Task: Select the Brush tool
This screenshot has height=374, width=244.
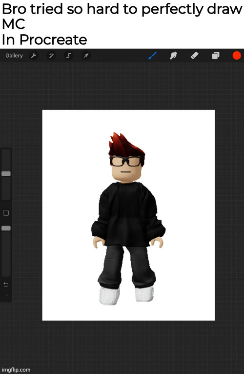Action: tap(152, 56)
